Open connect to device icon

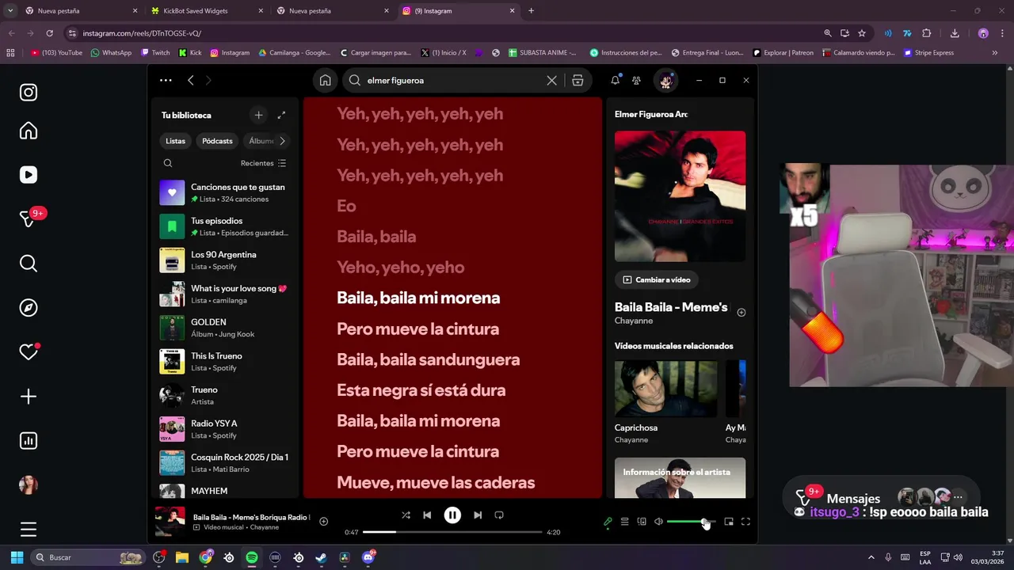point(642,522)
